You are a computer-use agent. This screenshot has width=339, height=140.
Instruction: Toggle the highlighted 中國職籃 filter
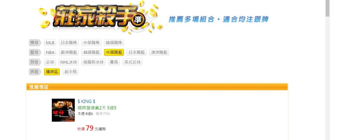pos(114,52)
